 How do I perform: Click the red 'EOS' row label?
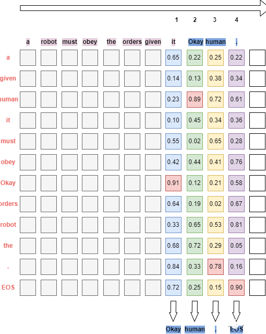(8, 287)
